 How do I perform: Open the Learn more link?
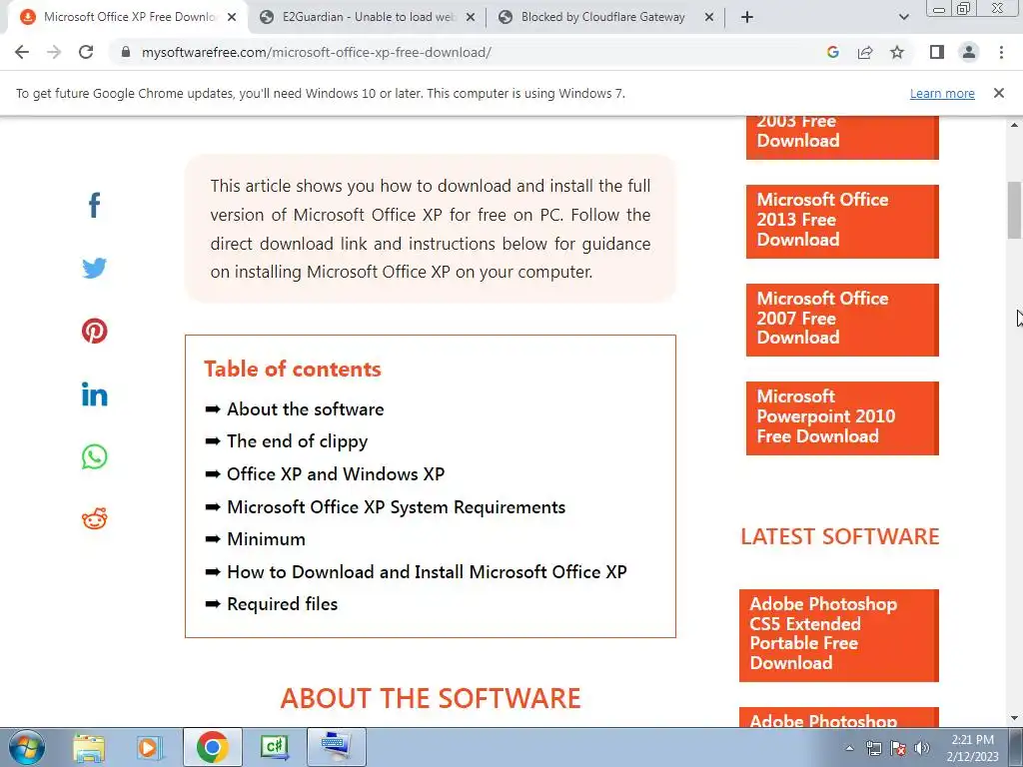pos(942,93)
